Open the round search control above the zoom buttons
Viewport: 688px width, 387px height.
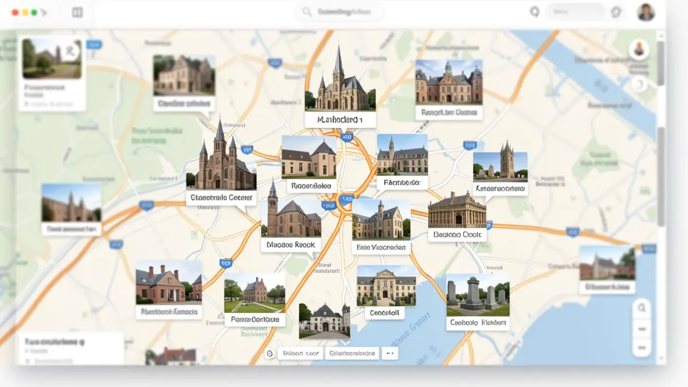point(642,308)
